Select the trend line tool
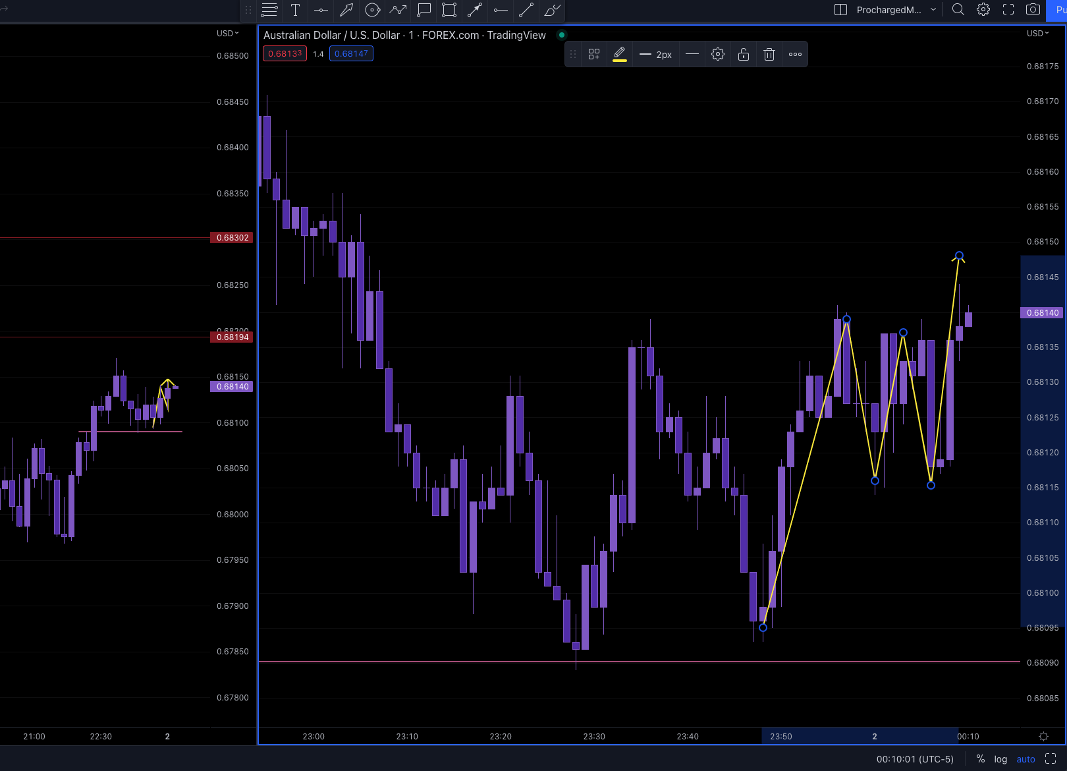The image size is (1067, 771). point(526,10)
